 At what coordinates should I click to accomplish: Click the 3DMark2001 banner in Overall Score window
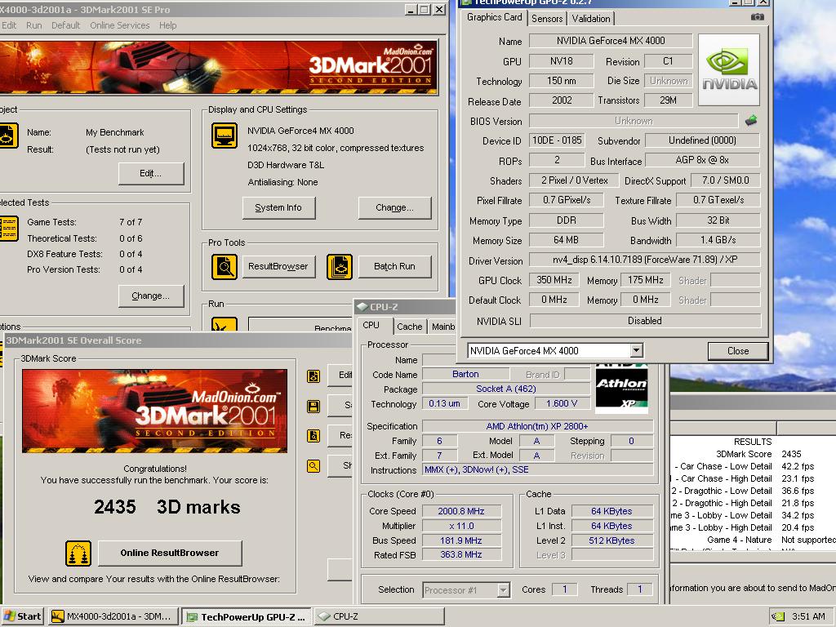154,411
